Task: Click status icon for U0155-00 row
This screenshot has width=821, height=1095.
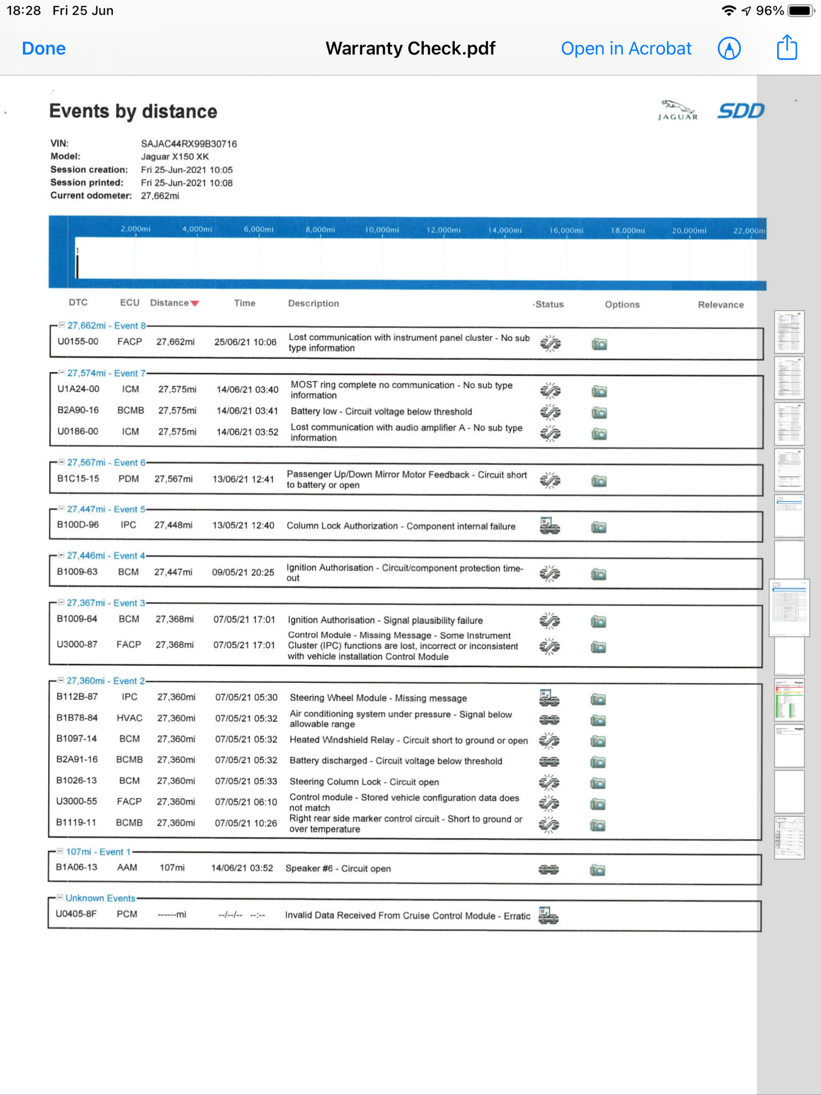Action: tap(550, 344)
